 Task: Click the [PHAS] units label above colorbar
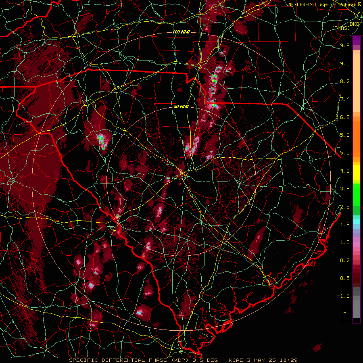click(x=341, y=28)
